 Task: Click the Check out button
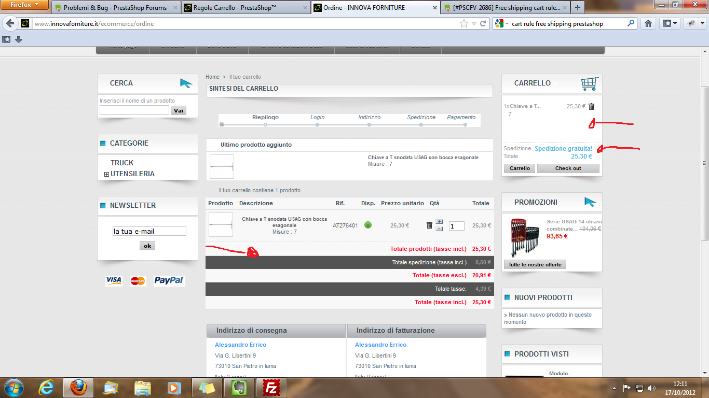click(x=568, y=168)
